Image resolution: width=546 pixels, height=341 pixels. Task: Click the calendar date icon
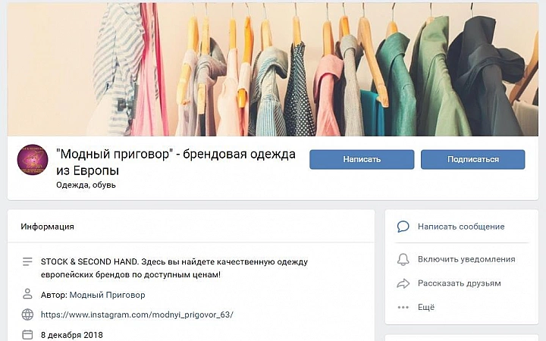[27, 335]
